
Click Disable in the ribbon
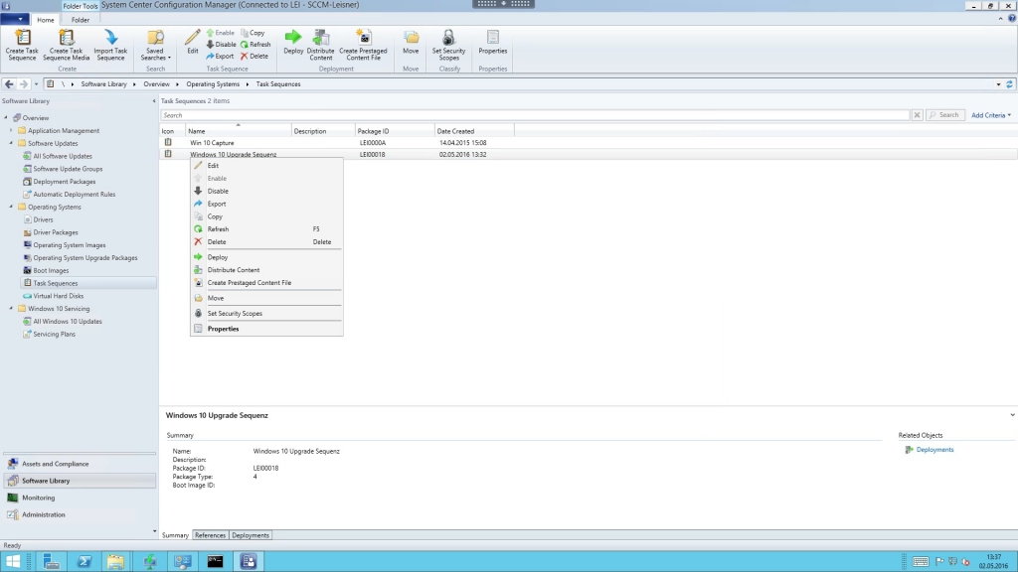point(221,45)
